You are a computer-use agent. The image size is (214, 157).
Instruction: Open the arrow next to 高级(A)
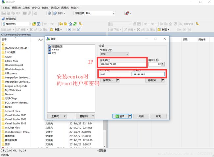tap(163, 80)
